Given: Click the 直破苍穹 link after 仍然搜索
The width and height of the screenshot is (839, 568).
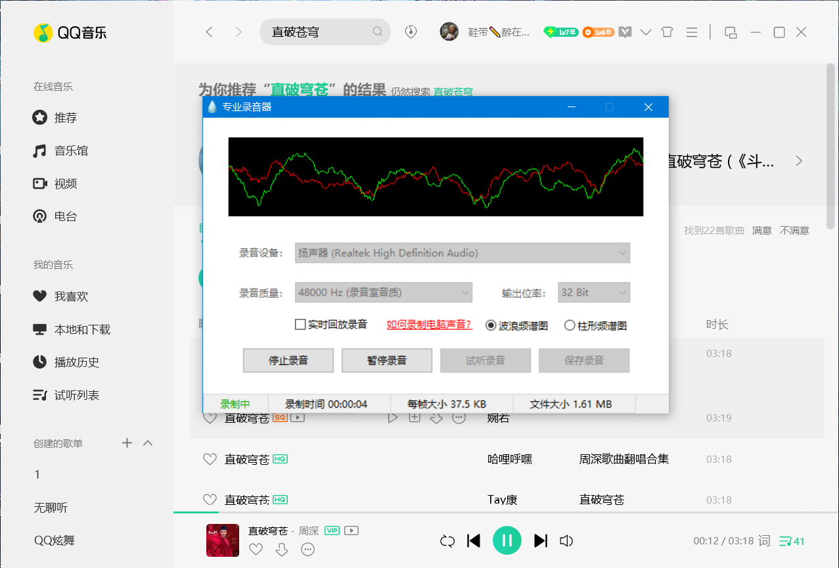Looking at the screenshot, I should [x=453, y=92].
